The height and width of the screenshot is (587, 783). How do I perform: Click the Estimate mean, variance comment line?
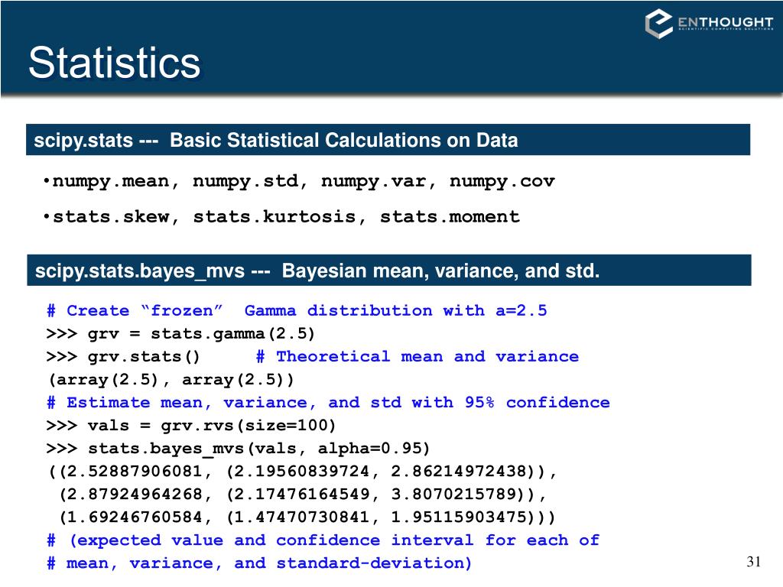[328, 402]
